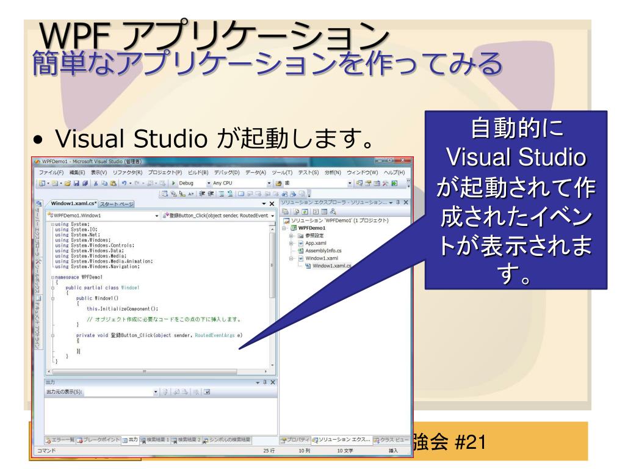Click the Decrease Indent icon
625x469 pixels.
(x=201, y=194)
